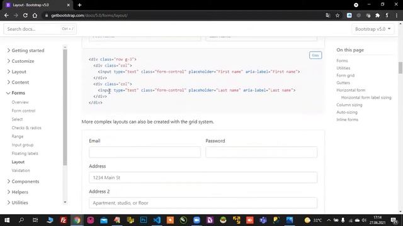This screenshot has width=403, height=226.
Task: Click the padlock site info icon
Action: tap(47, 15)
